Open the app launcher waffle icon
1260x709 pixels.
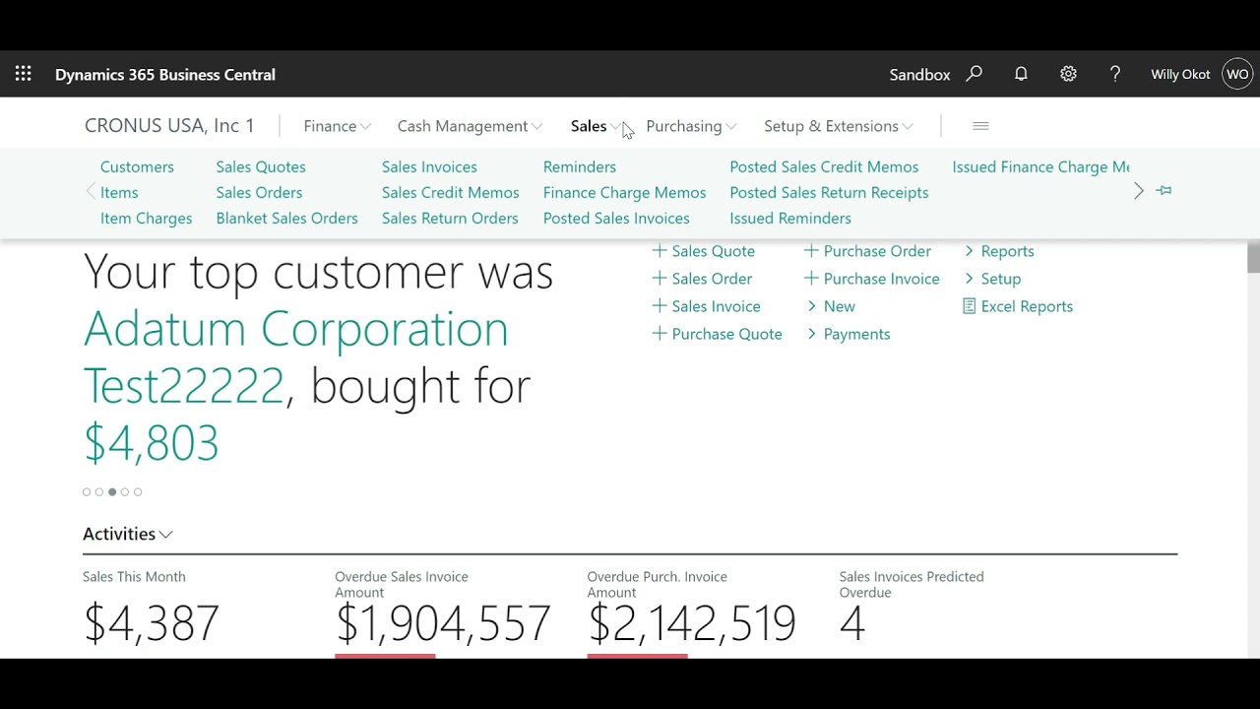pyautogui.click(x=24, y=74)
